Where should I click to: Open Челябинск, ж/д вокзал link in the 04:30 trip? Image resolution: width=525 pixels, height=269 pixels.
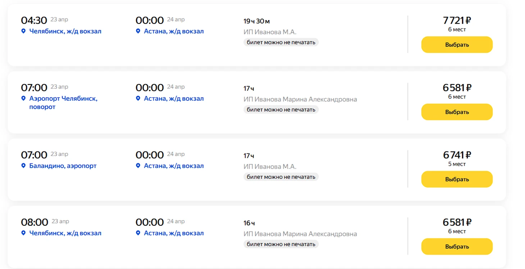coord(65,31)
